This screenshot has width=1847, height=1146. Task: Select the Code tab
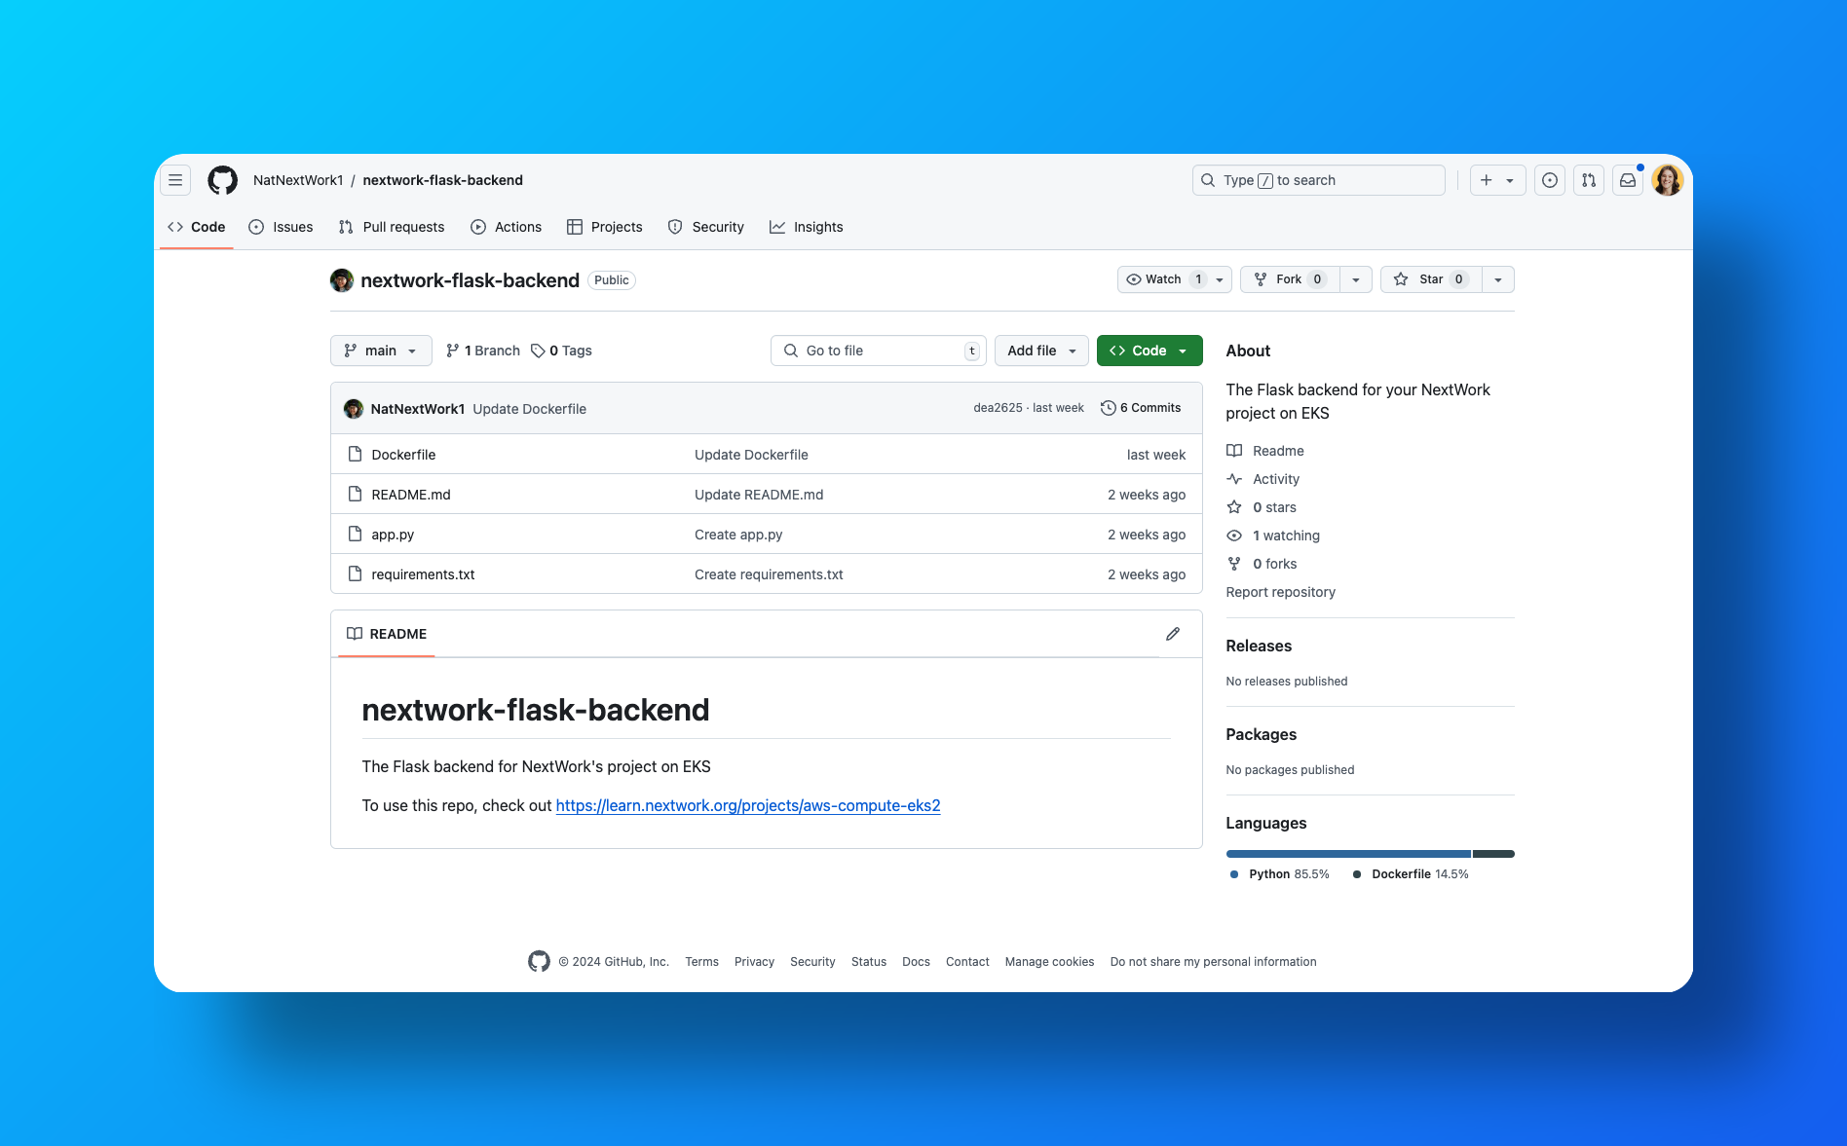click(x=197, y=227)
